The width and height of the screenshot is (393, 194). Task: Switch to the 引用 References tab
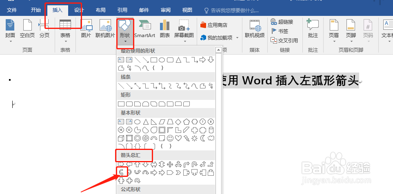pyautogui.click(x=122, y=10)
